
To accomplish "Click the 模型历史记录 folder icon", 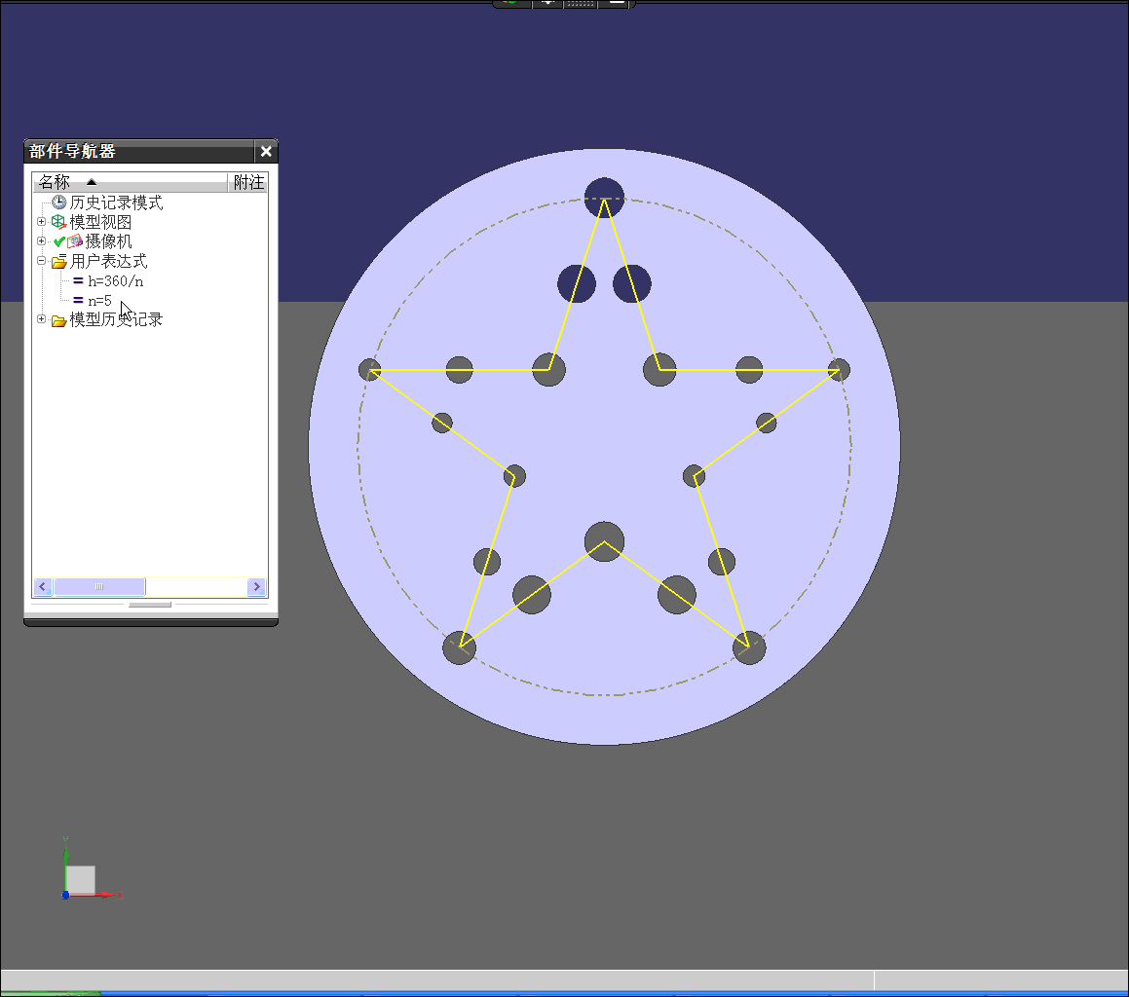I will pyautogui.click(x=59, y=320).
